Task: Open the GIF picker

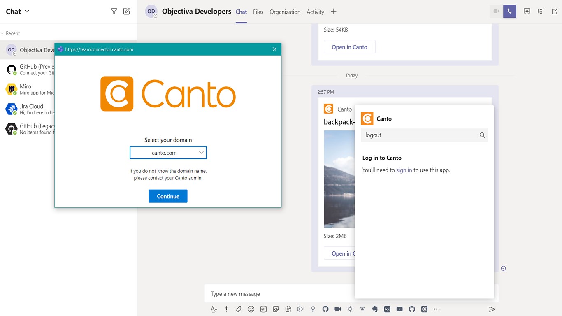Action: coord(263,309)
